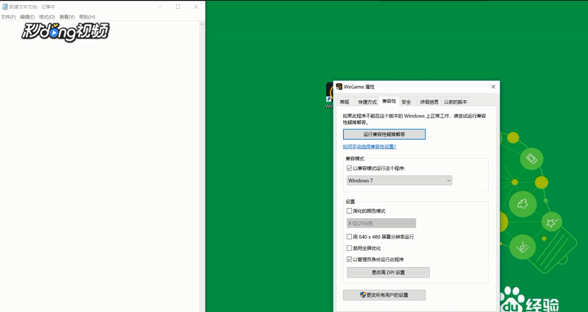Open the 格式(O) menu in Notepad
588x312 pixels.
pyautogui.click(x=47, y=17)
